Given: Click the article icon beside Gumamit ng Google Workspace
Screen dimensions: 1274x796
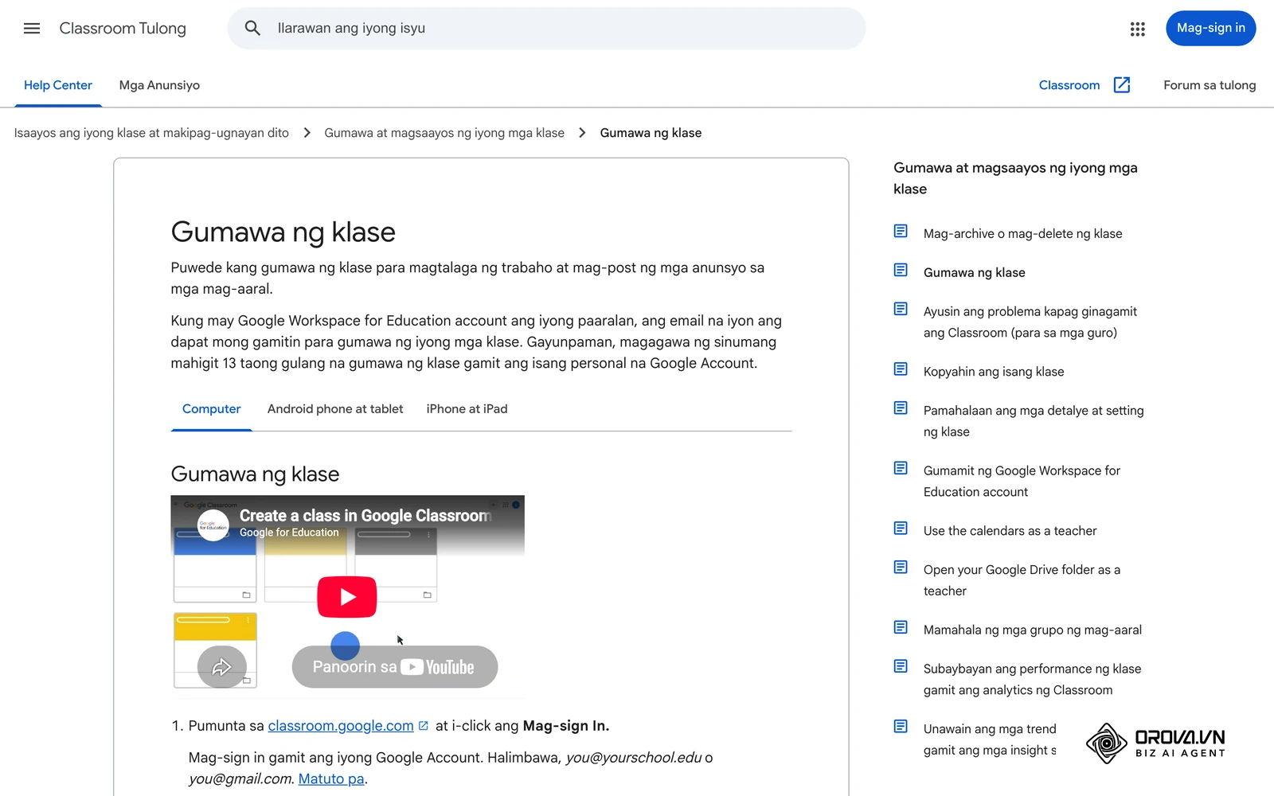Looking at the screenshot, I should (x=901, y=468).
